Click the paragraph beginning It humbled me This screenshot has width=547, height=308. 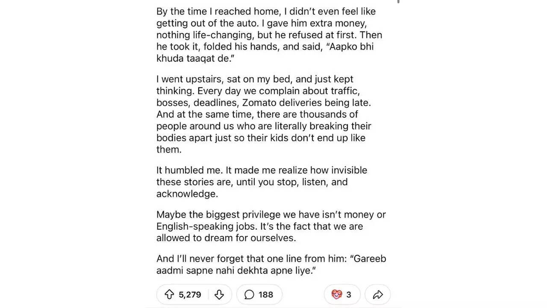click(261, 182)
